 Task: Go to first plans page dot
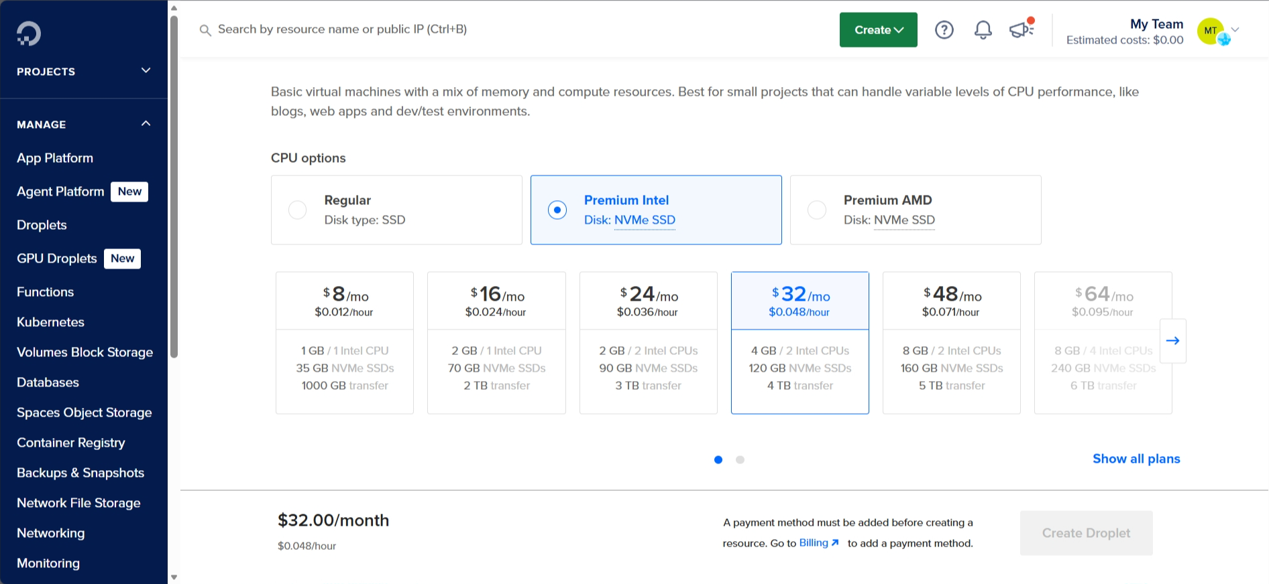click(x=718, y=459)
